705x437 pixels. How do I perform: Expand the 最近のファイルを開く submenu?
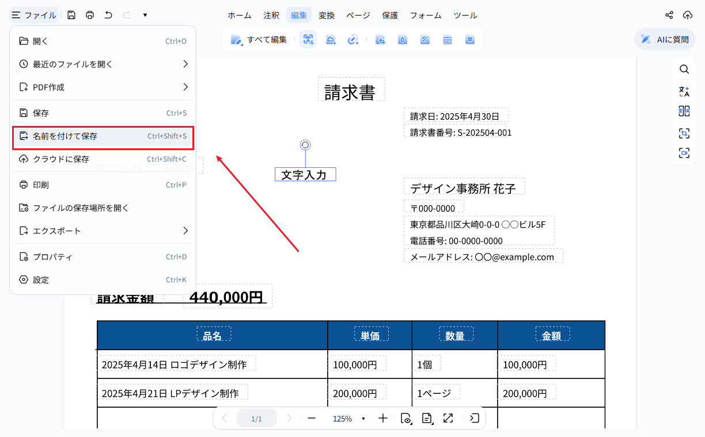click(x=103, y=64)
